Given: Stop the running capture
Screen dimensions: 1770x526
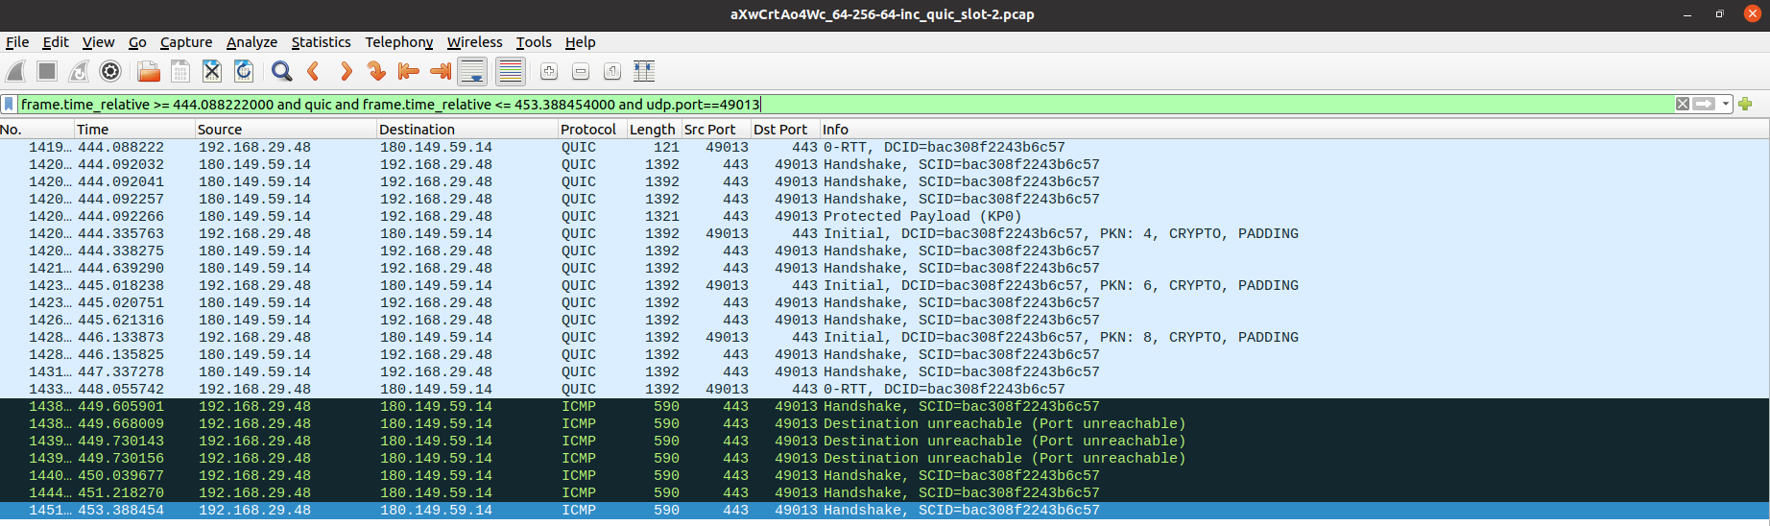Looking at the screenshot, I should point(47,71).
